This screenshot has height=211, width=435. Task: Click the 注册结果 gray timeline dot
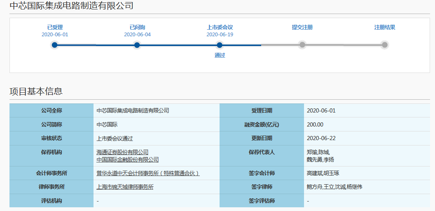click(x=385, y=45)
